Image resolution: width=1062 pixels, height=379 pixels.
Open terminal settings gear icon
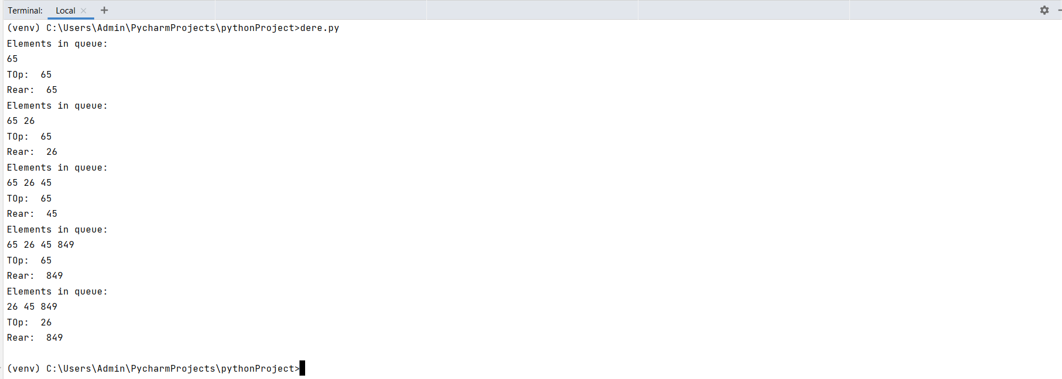(x=1044, y=10)
